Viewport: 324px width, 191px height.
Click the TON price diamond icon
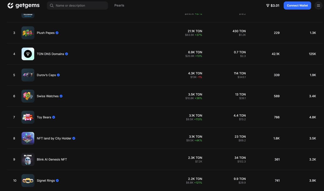pyautogui.click(x=268, y=6)
